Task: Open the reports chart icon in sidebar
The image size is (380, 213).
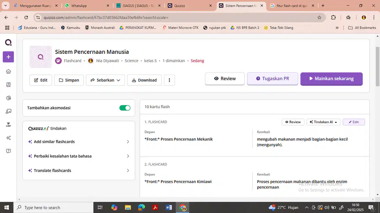Action: point(8,98)
